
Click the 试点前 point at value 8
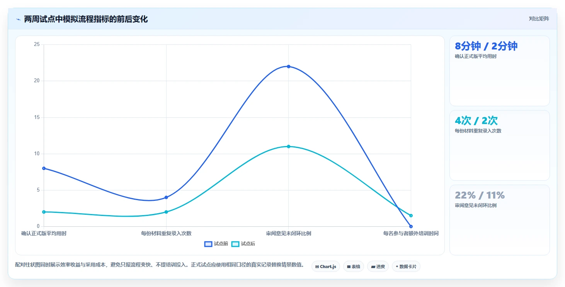44,168
